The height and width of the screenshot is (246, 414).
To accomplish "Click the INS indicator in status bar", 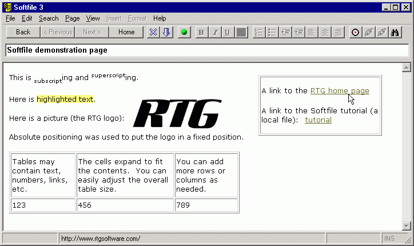I will (x=389, y=239).
